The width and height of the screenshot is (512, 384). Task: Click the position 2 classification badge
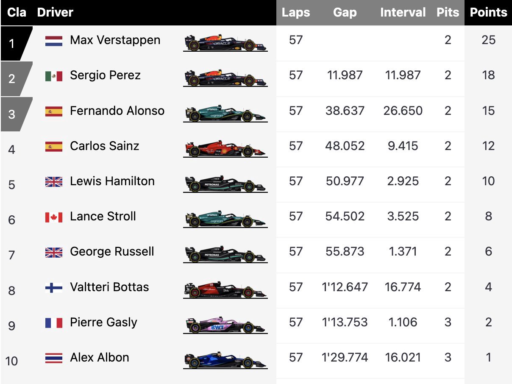(16, 79)
